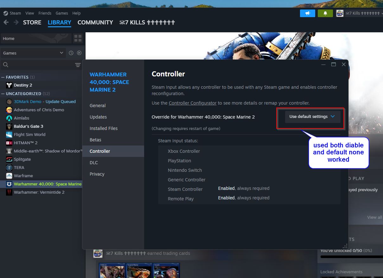Select Flight Sim World icon
The image size is (383, 278).
point(9,135)
